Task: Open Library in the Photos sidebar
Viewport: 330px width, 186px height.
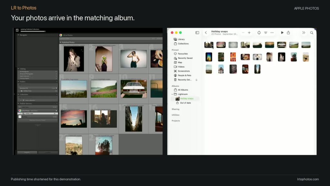Action: coord(179,39)
